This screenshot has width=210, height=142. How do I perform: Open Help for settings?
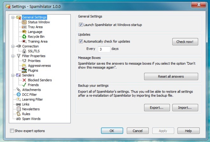click(188, 131)
